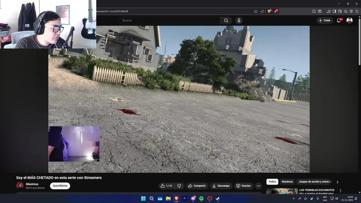Open Discord from taskbar
The width and height of the screenshot is (361, 203).
pyautogui.click(x=193, y=198)
